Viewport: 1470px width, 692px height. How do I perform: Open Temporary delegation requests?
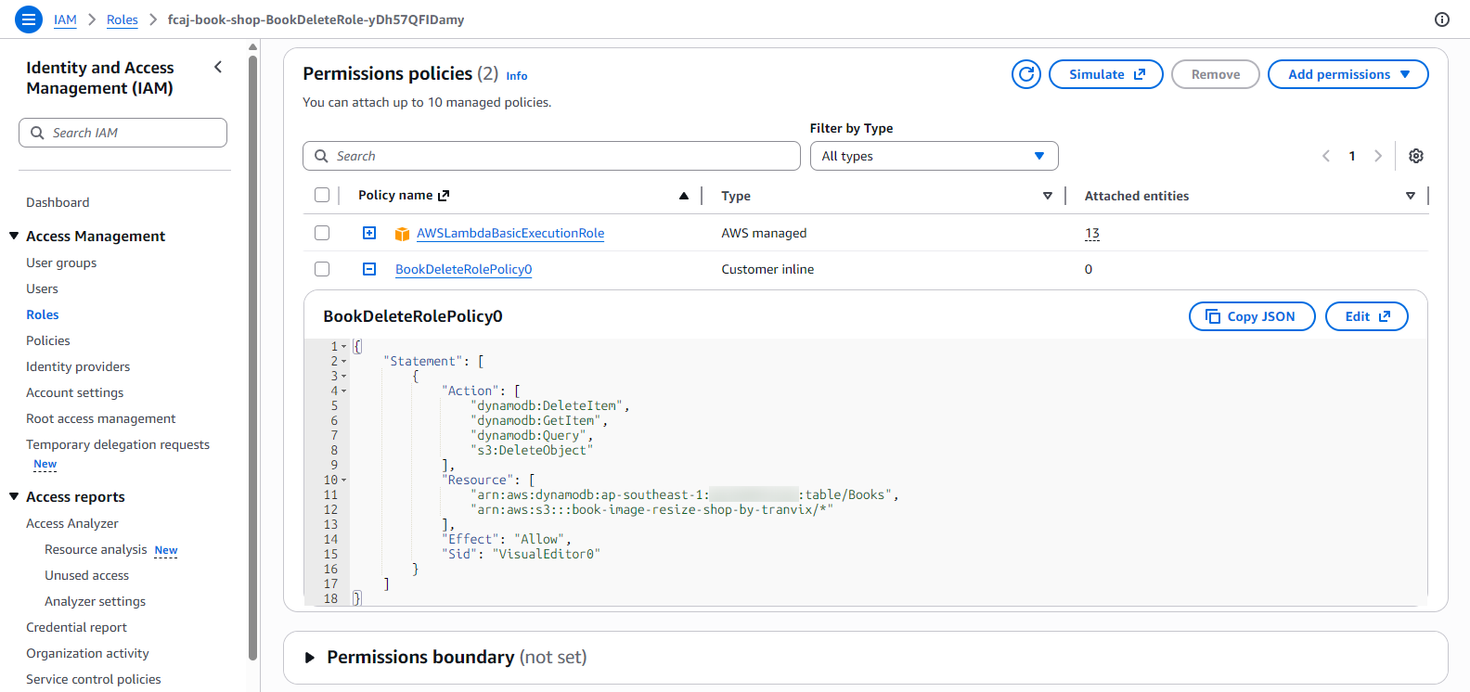(118, 444)
